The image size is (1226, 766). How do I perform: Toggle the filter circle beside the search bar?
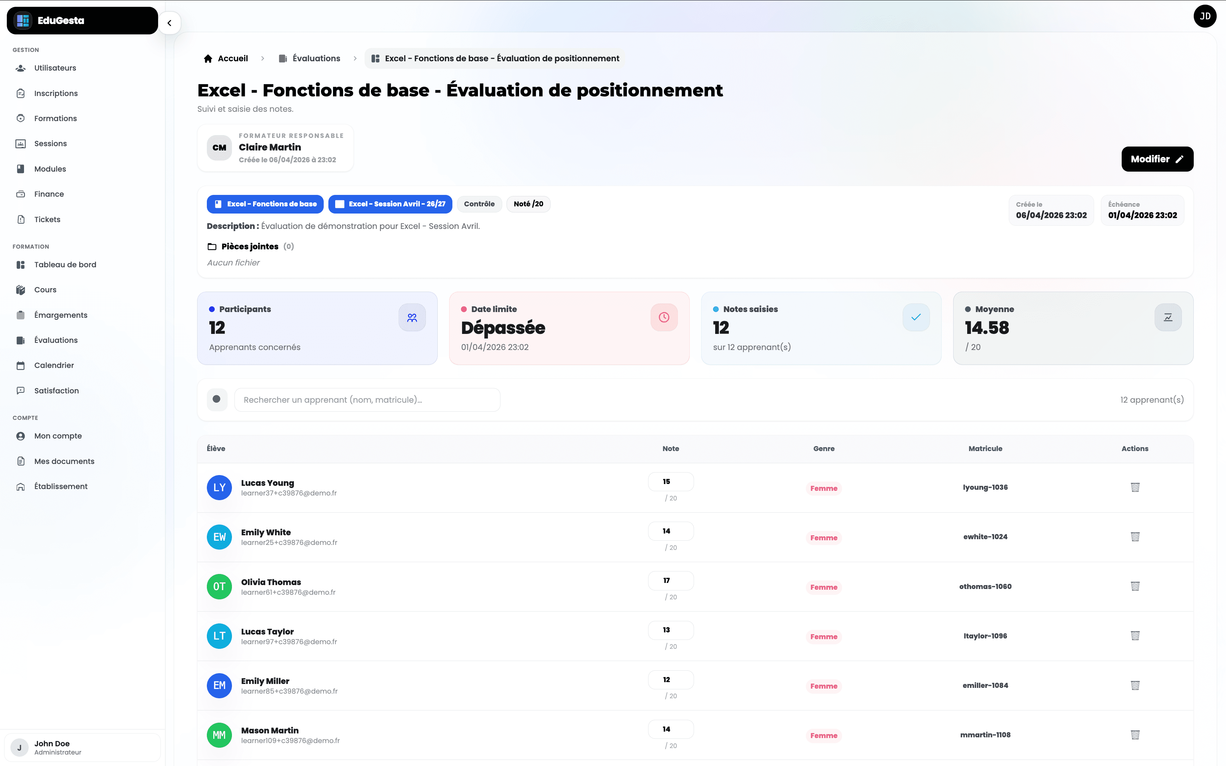[x=217, y=399]
